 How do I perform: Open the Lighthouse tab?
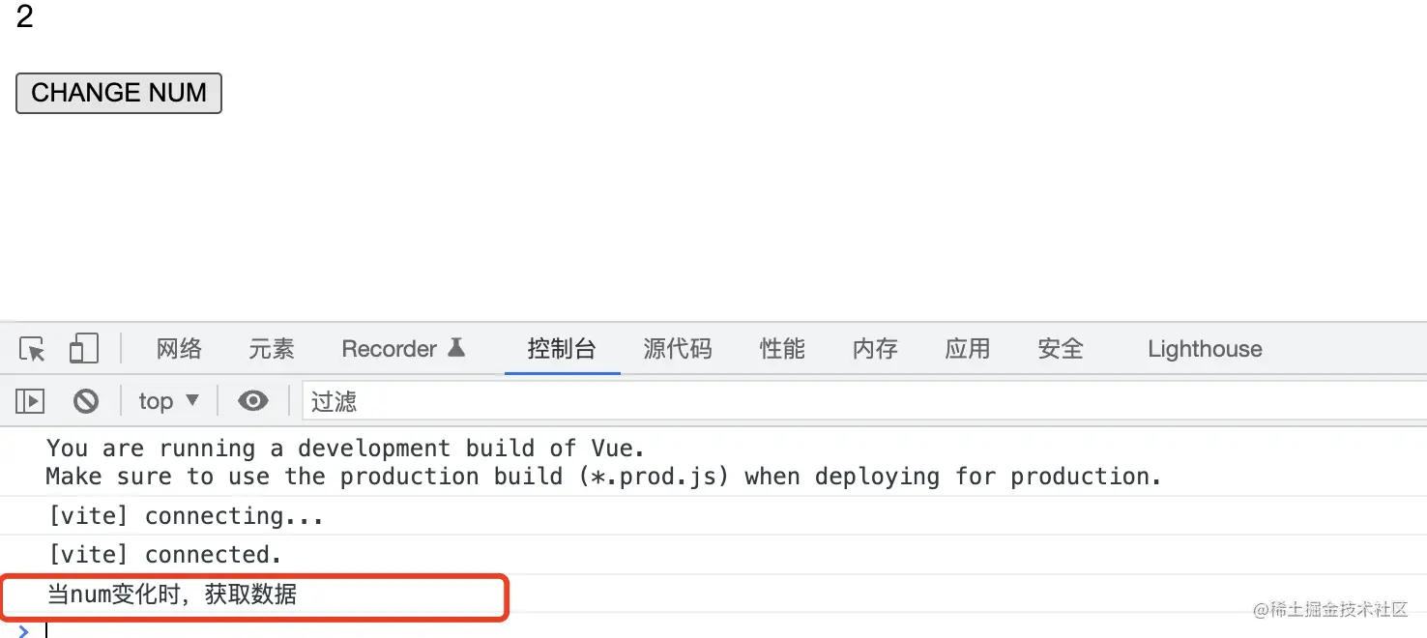tap(1205, 349)
